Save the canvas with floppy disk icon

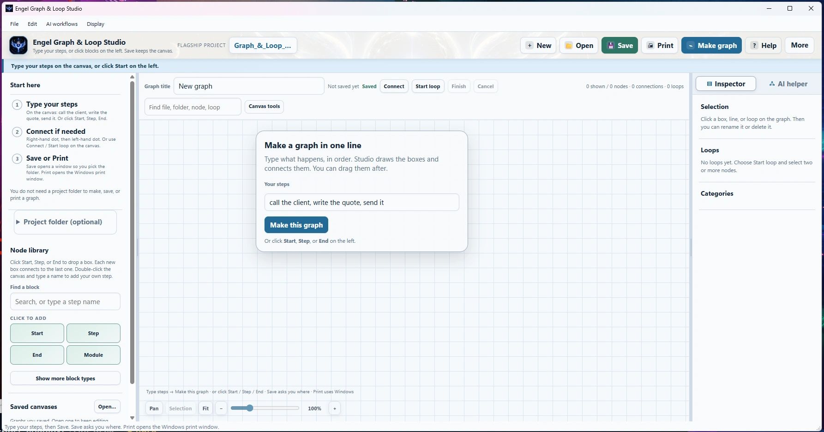[620, 45]
